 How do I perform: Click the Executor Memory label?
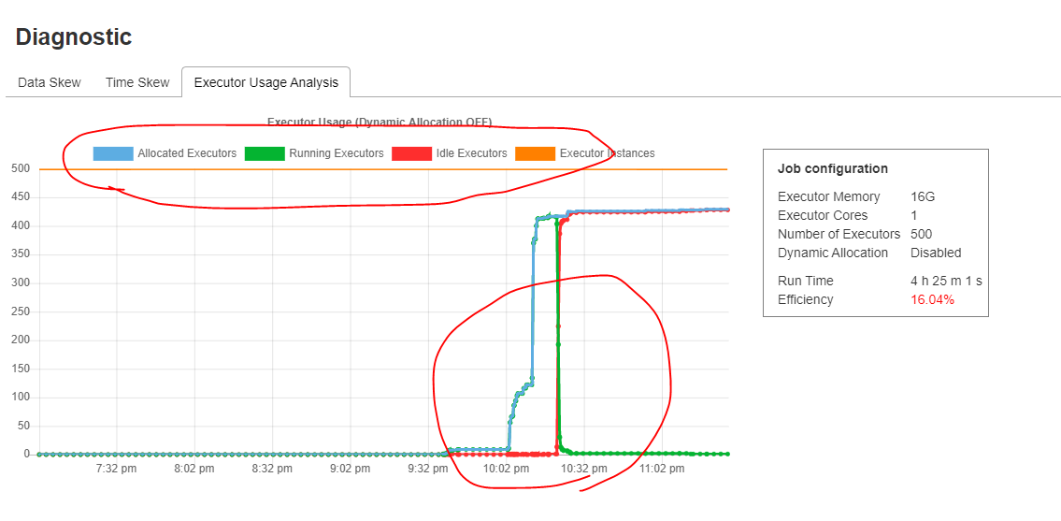829,197
